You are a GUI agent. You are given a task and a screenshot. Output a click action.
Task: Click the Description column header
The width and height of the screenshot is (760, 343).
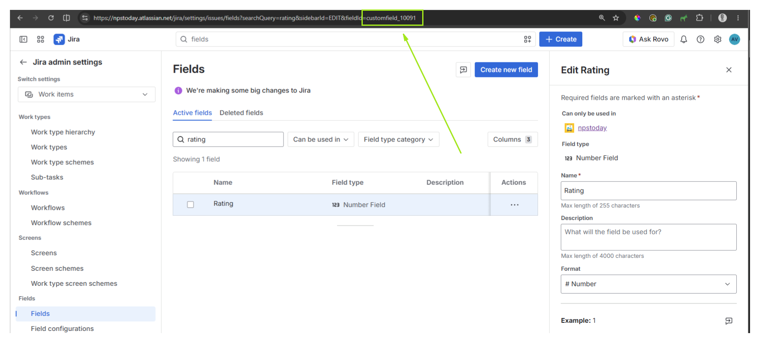click(x=445, y=182)
